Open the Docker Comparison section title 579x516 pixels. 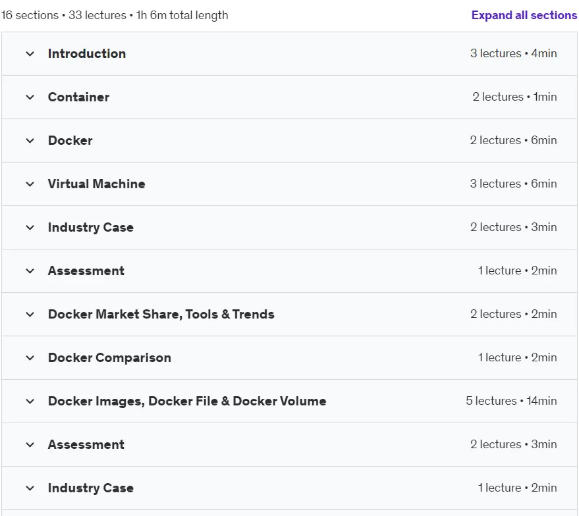pyautogui.click(x=109, y=358)
